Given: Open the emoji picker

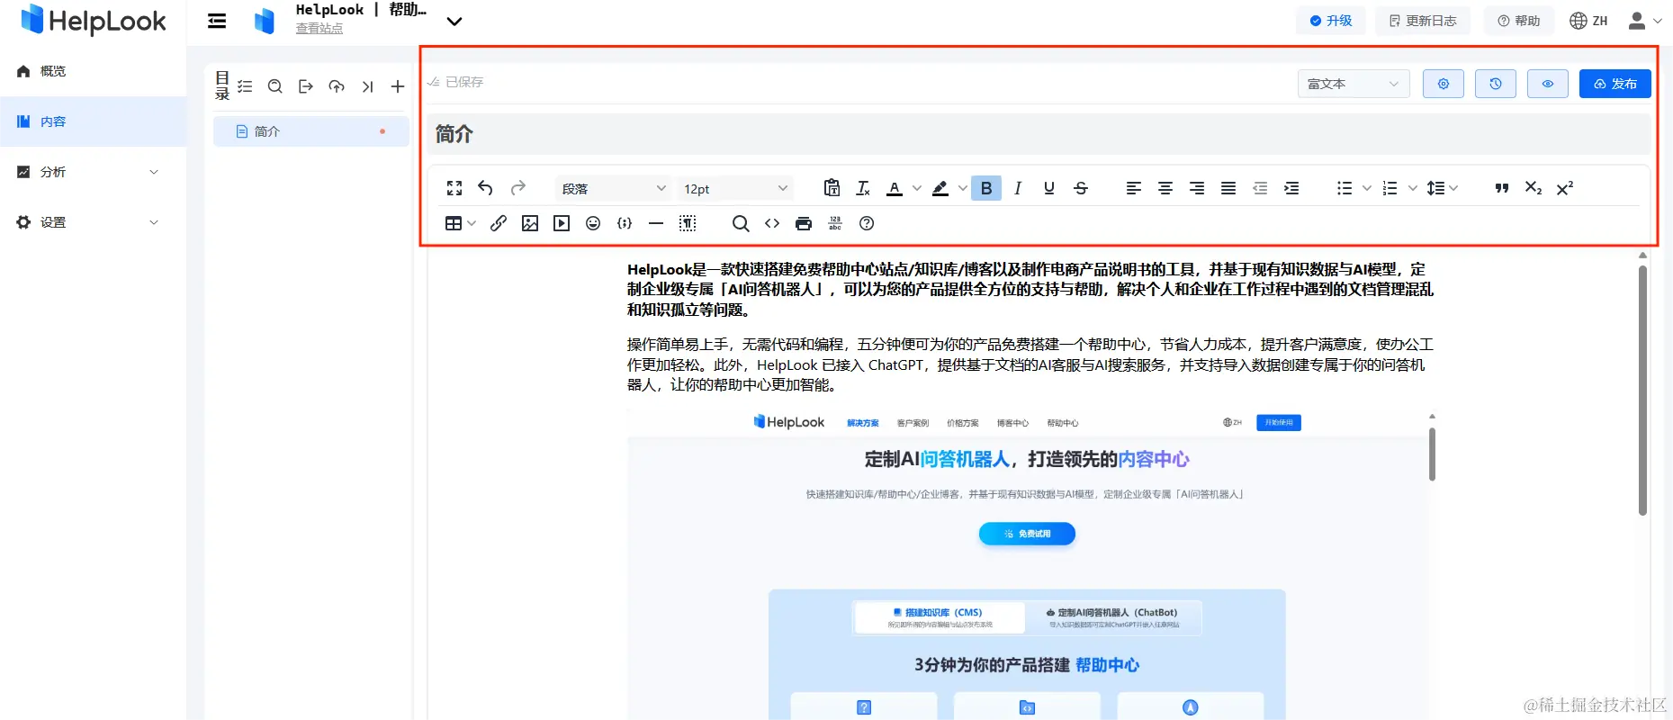Looking at the screenshot, I should (x=593, y=223).
